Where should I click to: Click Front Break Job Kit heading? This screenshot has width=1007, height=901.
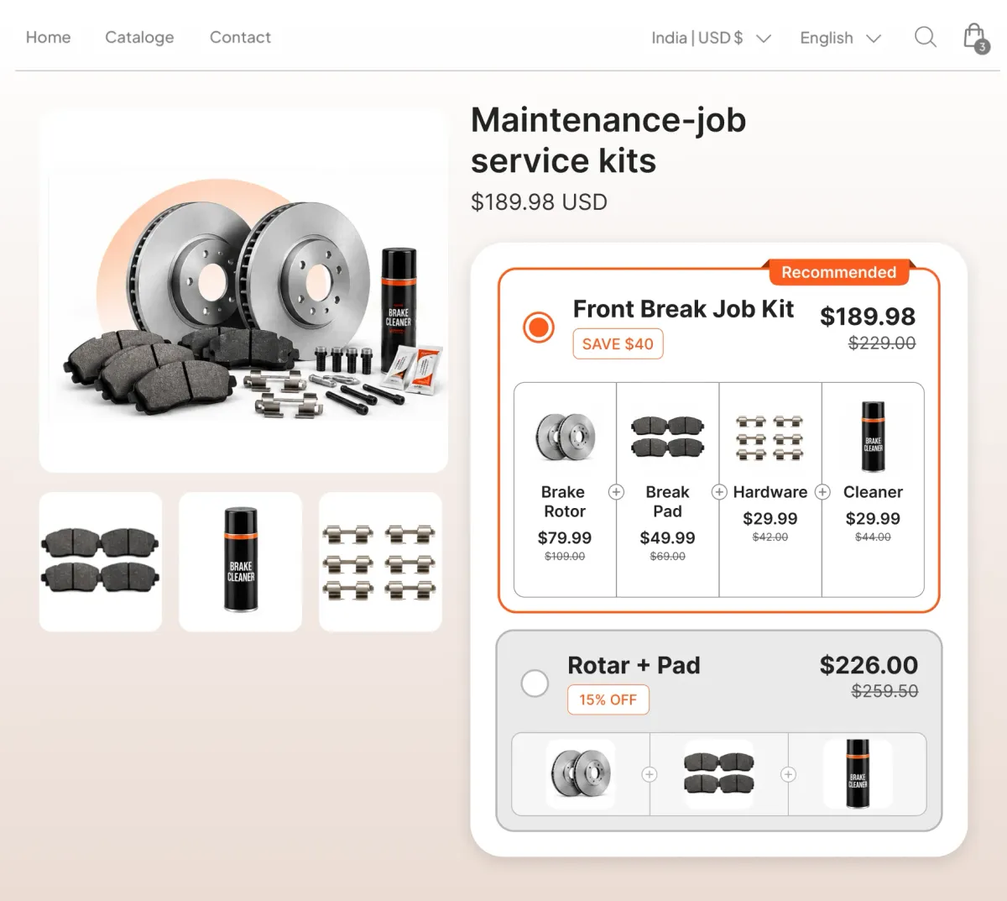(683, 309)
